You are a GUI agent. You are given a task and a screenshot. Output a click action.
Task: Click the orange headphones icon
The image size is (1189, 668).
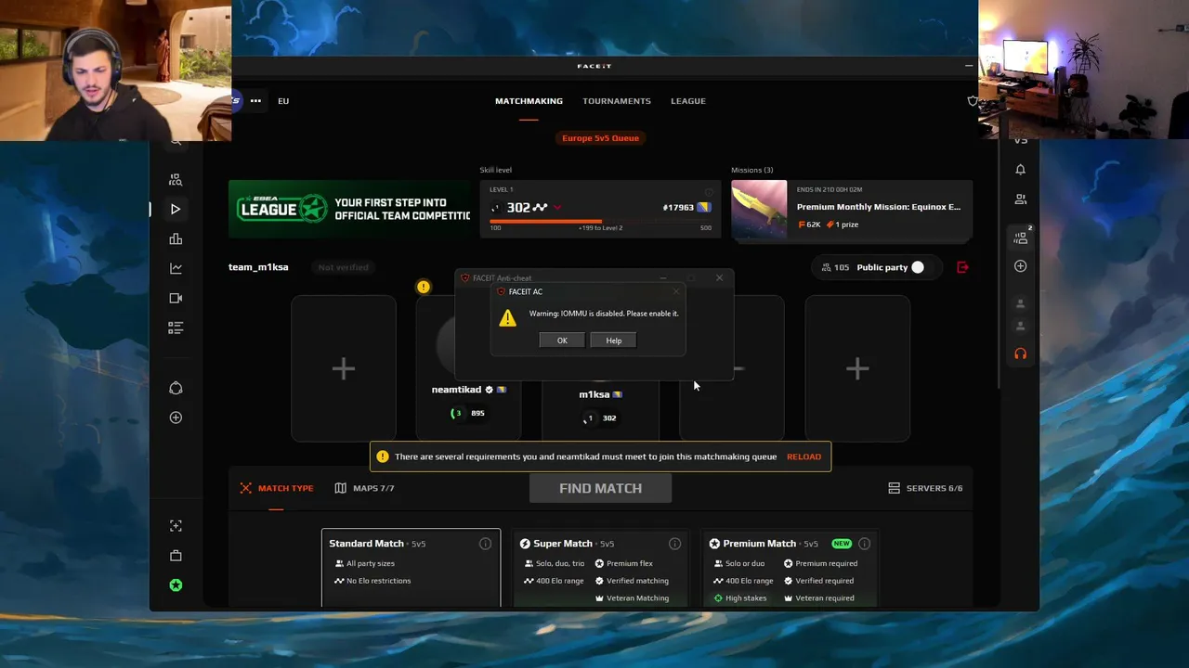[x=1020, y=353]
